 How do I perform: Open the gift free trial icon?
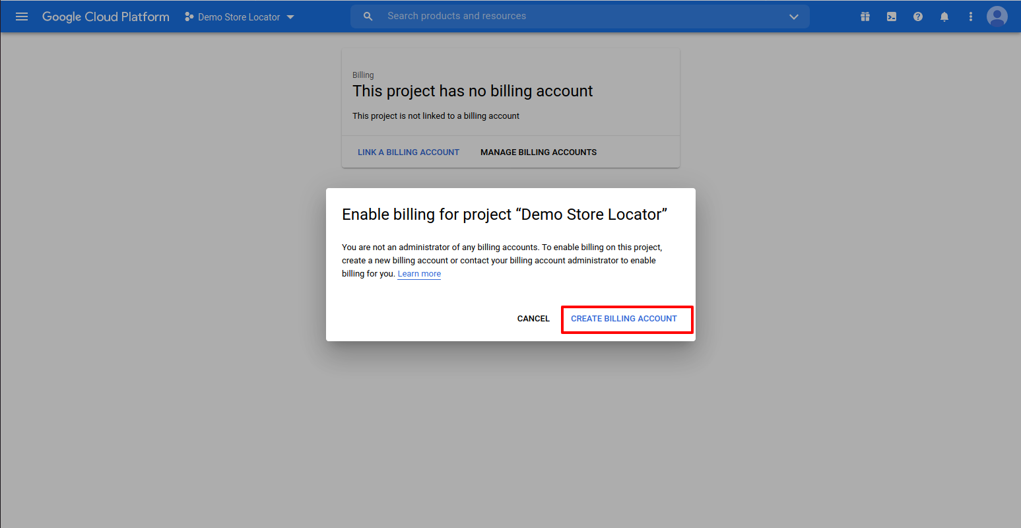865,16
